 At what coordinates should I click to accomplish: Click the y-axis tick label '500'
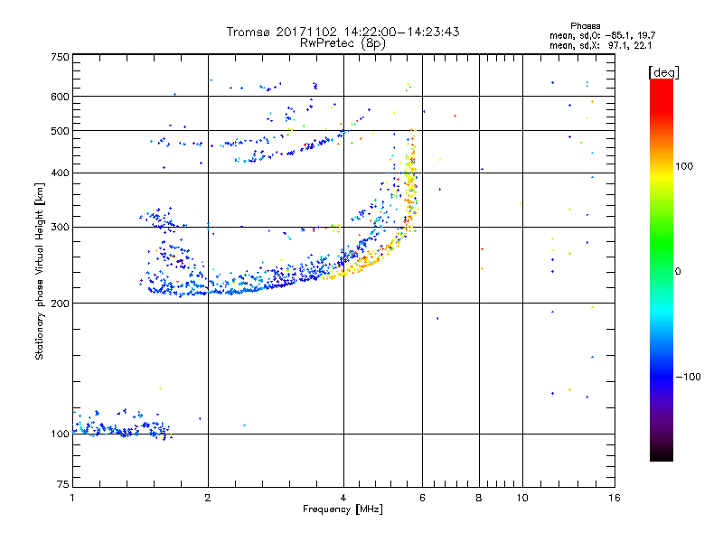(x=60, y=131)
